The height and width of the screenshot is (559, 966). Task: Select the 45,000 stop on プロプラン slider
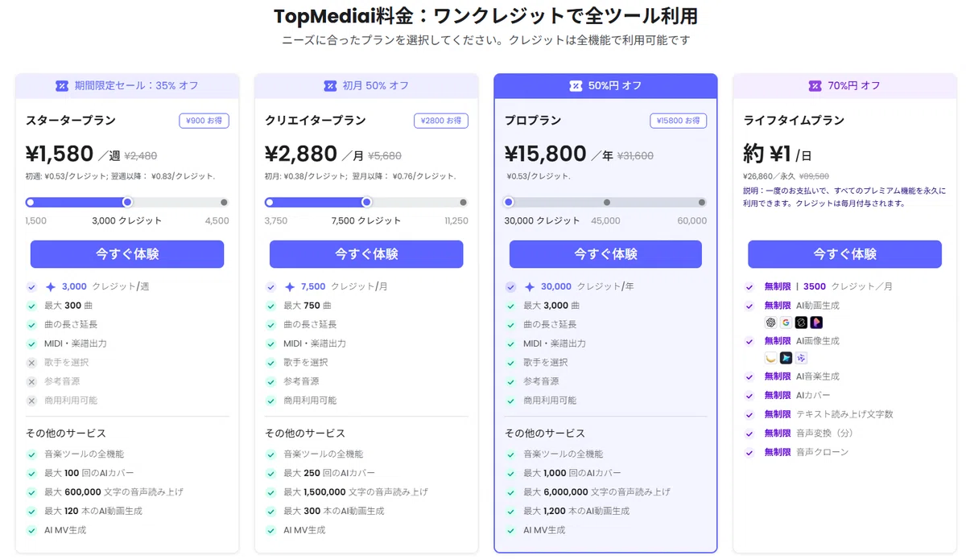pos(607,203)
